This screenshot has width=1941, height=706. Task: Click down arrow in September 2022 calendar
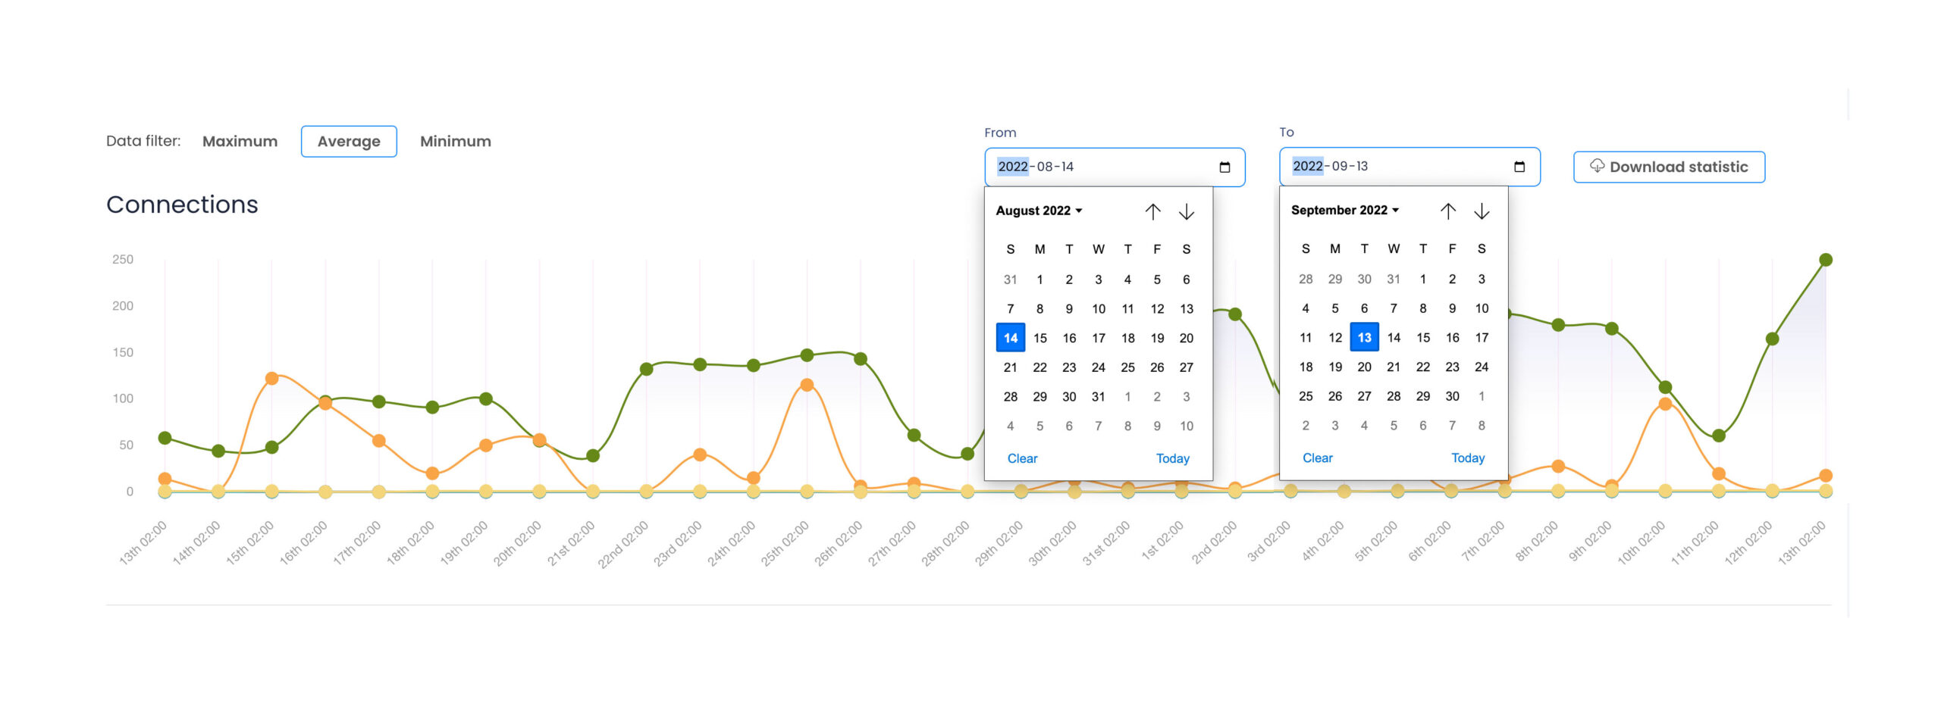pos(1482,211)
